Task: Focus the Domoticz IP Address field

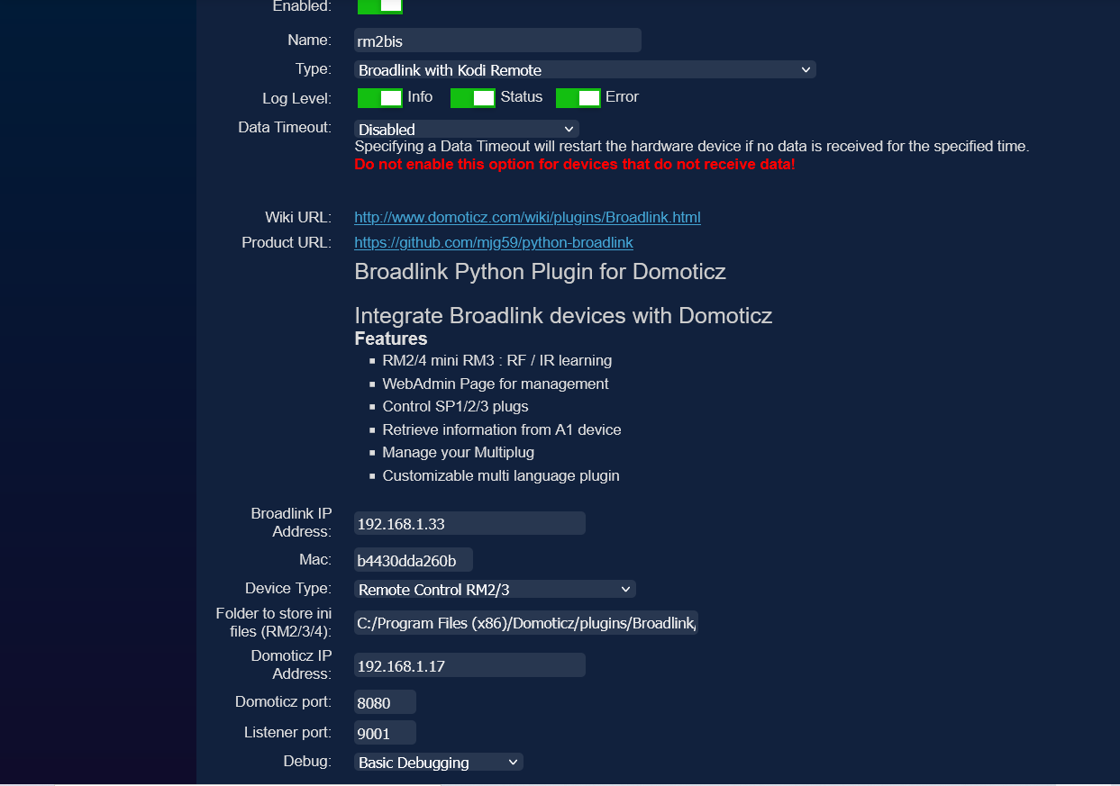Action: [469, 665]
